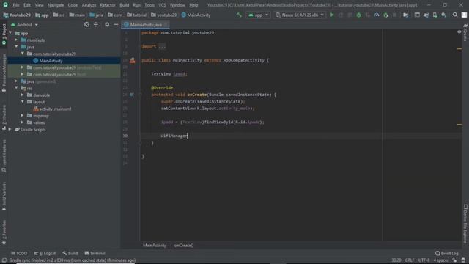The height and width of the screenshot is (264, 469).
Task: Open the TODO tool window
Action: (19, 253)
